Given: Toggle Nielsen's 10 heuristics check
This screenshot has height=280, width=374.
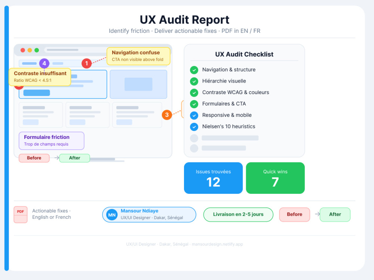Looking at the screenshot, I should click(x=194, y=127).
